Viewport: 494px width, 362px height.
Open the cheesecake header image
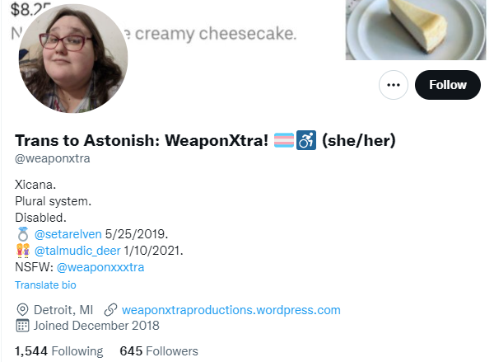click(416, 30)
